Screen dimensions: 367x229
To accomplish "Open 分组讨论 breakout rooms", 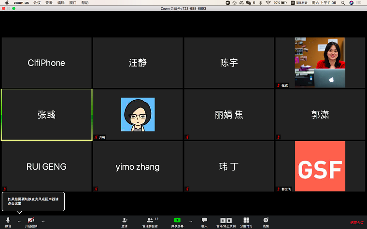I will pyautogui.click(x=246, y=221).
